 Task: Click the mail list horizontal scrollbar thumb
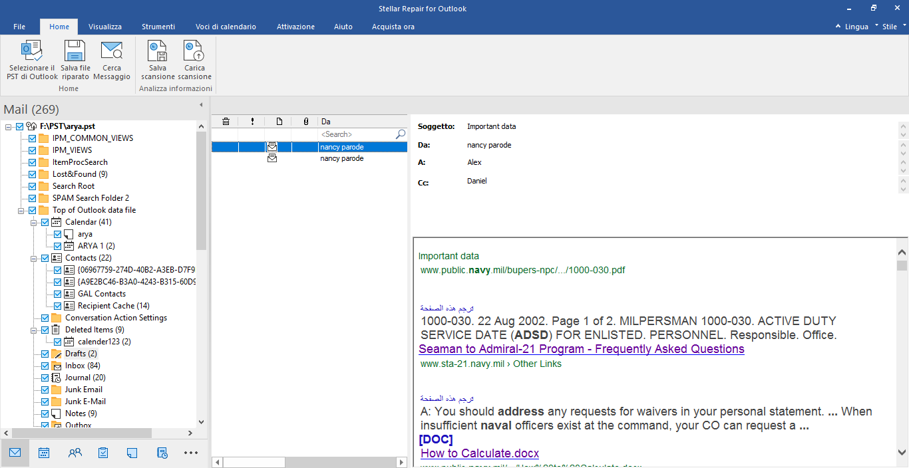pyautogui.click(x=253, y=462)
